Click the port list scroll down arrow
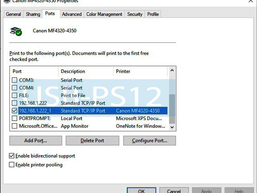 pos(172,127)
